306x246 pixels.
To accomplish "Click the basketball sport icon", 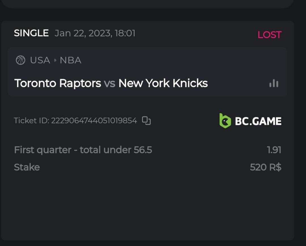I will 20,60.
